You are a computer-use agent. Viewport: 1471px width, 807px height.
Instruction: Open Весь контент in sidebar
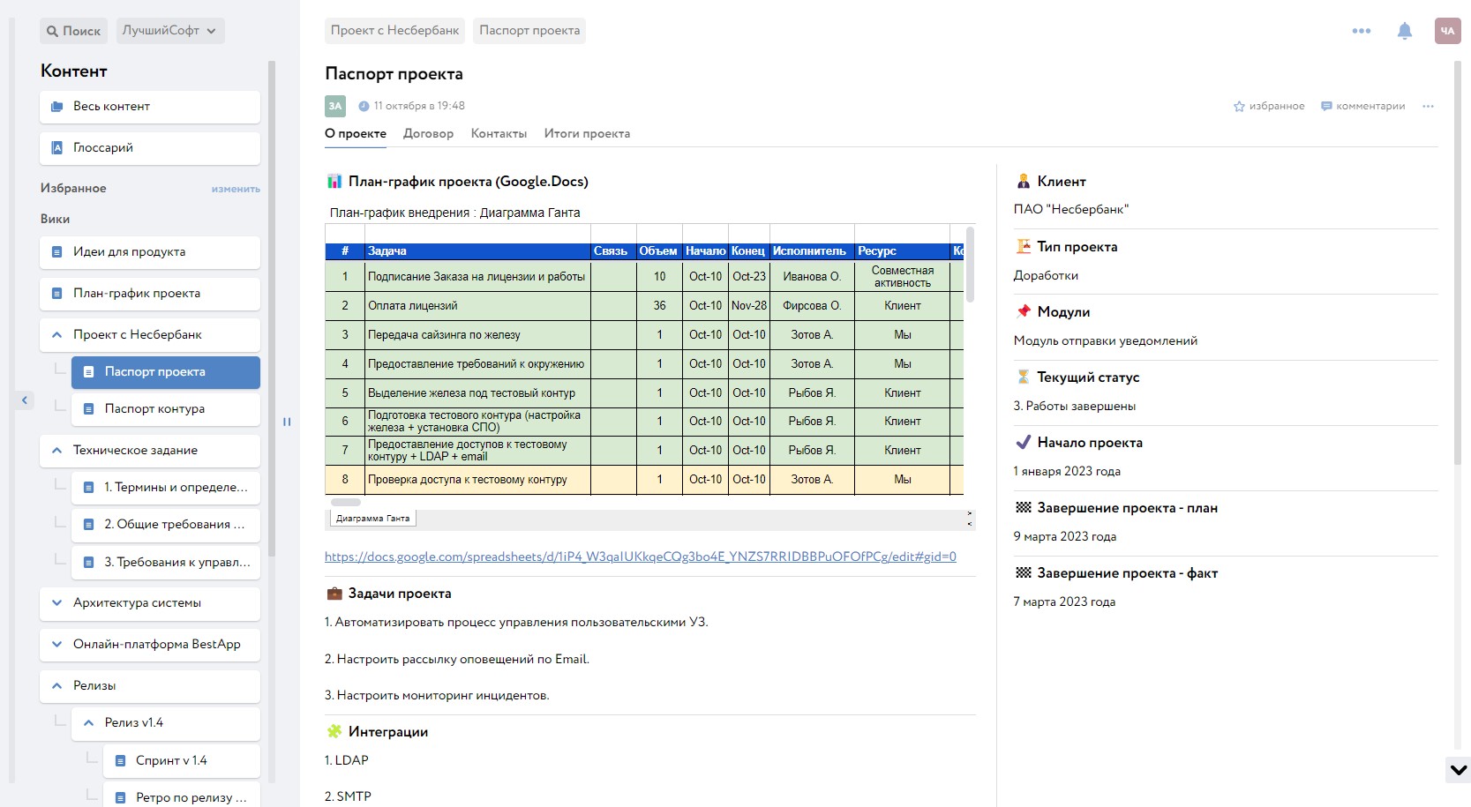tap(150, 107)
